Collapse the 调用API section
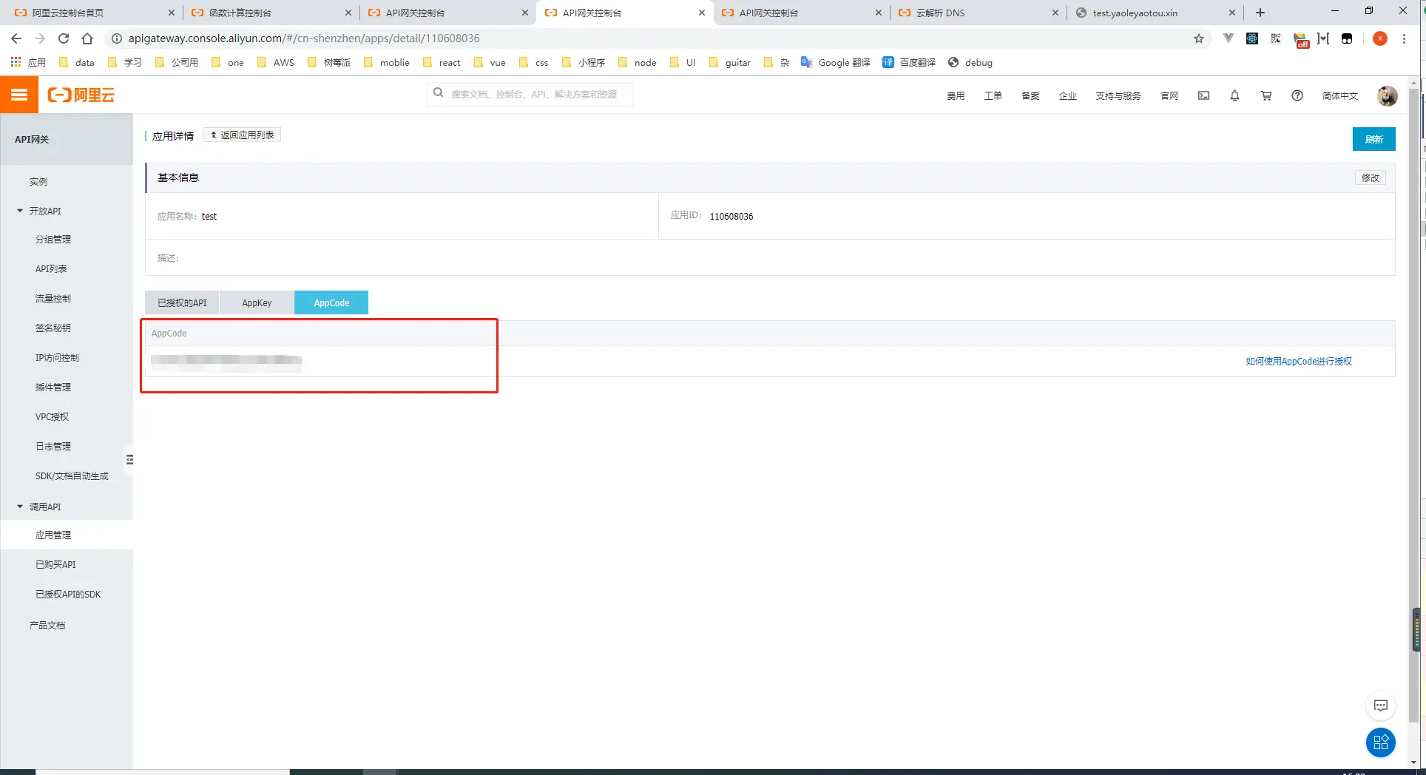Screen dimensions: 1426x775 point(20,507)
